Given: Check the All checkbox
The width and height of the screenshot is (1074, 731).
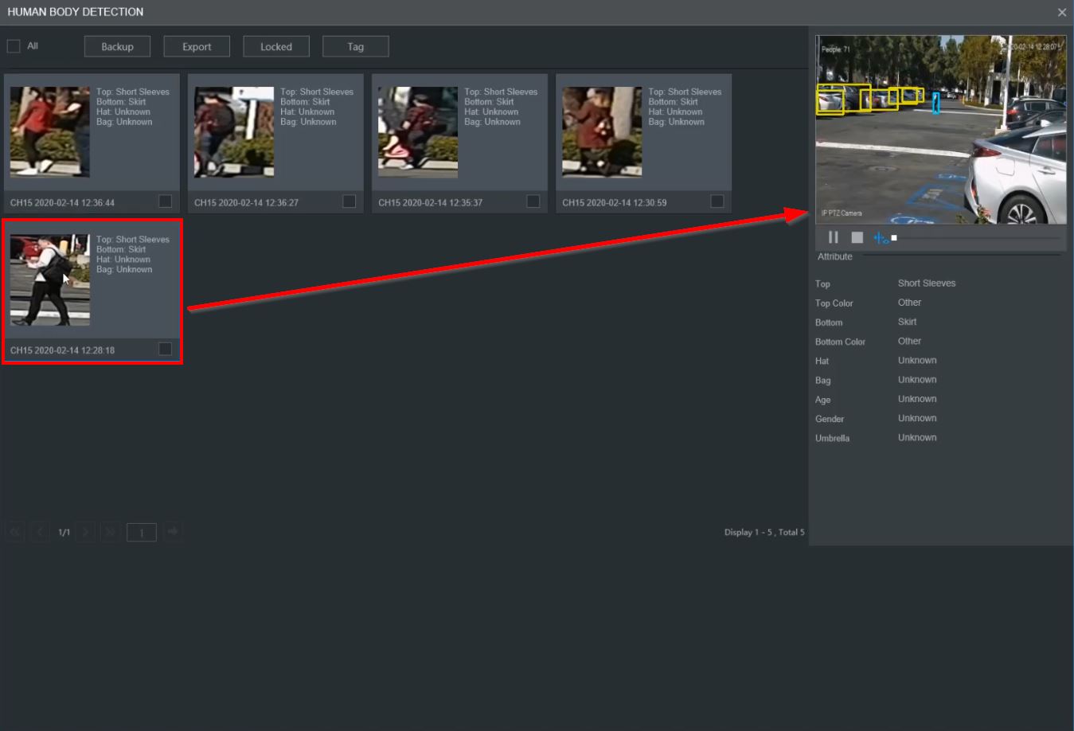Looking at the screenshot, I should 14,46.
